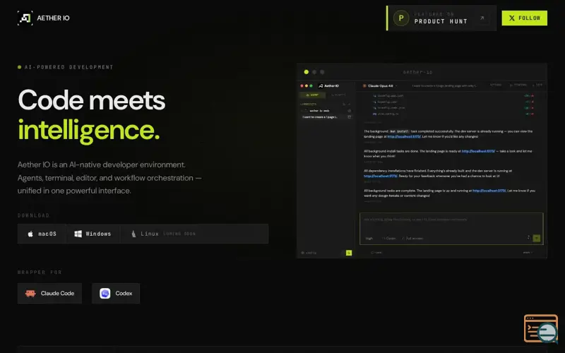Open the main branch dropdown at preview bottom
Screen dimensions: 565x353
(528, 253)
